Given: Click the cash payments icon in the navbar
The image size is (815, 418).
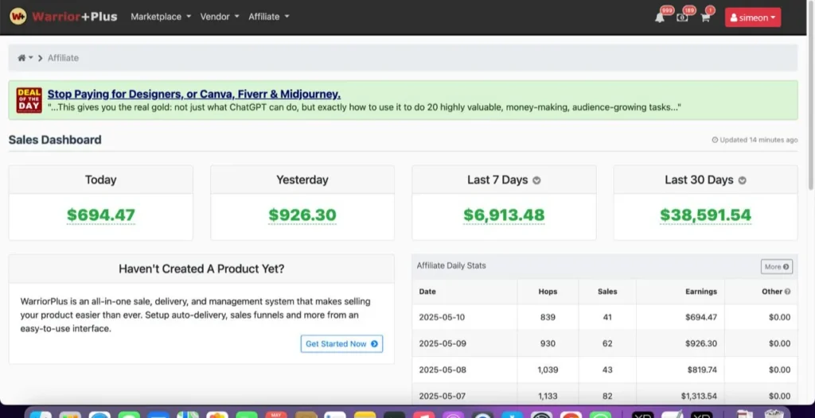Looking at the screenshot, I should tap(682, 17).
